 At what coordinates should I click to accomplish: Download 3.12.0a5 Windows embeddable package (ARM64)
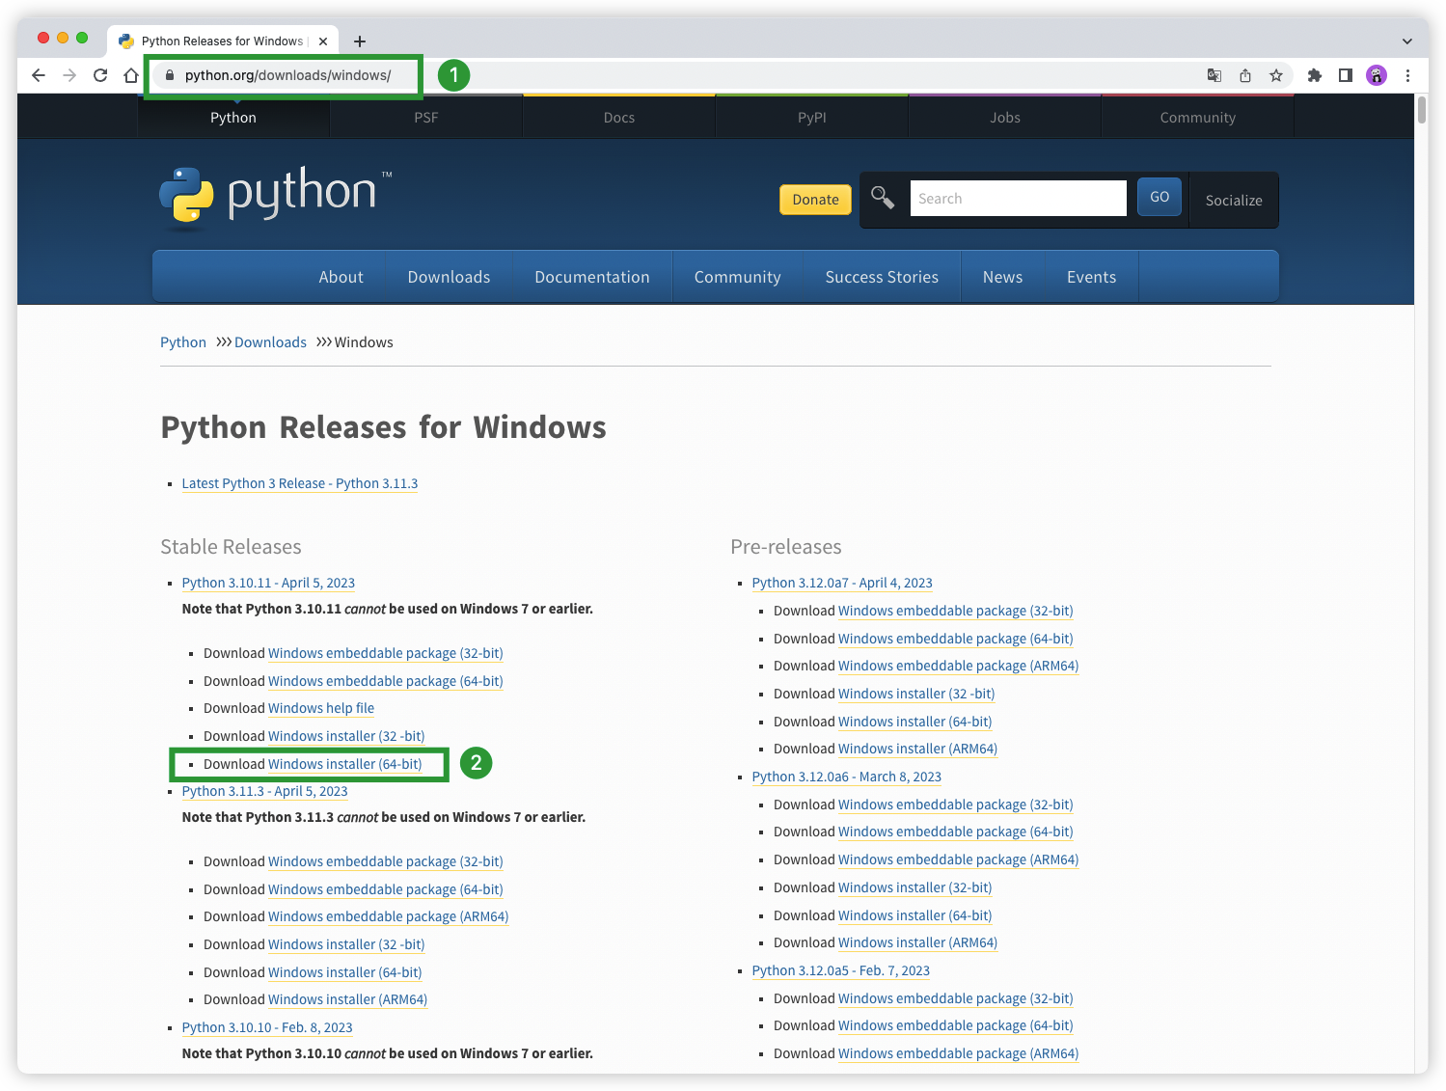pyautogui.click(x=959, y=1053)
